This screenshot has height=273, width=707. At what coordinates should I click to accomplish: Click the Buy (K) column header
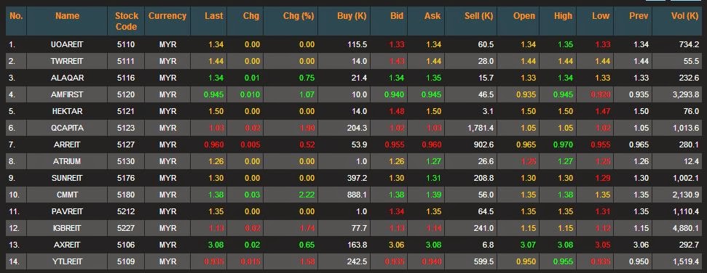(x=352, y=16)
